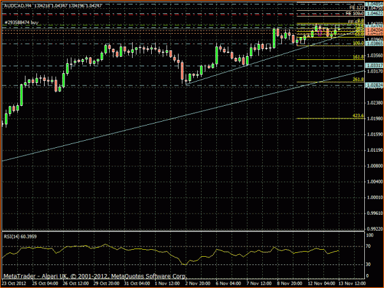Image resolution: width=384 pixels, height=288 pixels.
Task: Click the Fibonacci 161.8 level label
Action: pos(358,57)
